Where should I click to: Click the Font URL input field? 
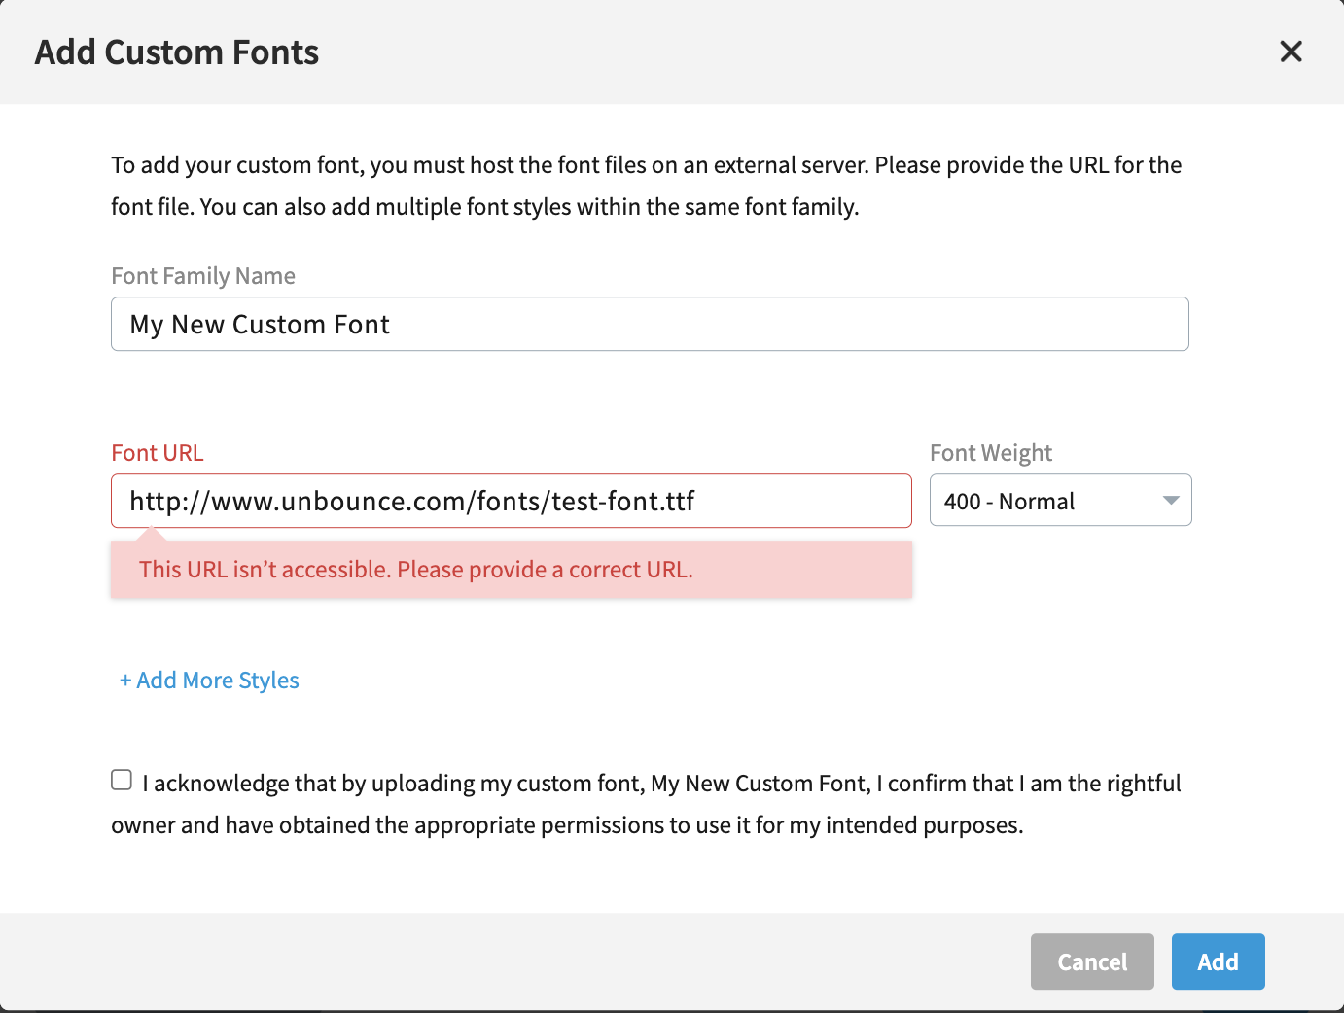click(x=512, y=501)
